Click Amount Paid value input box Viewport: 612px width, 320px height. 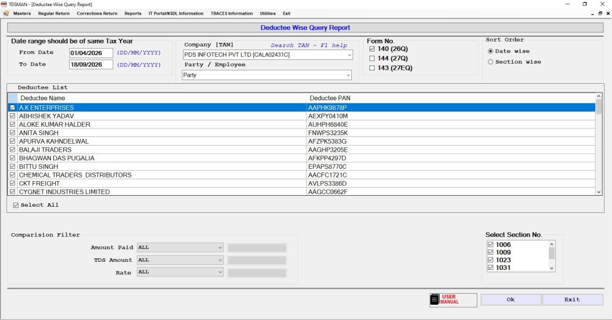[x=257, y=248]
